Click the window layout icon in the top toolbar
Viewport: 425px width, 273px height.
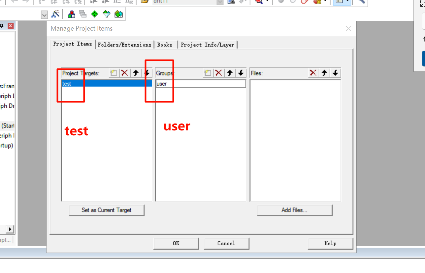pos(339,1)
